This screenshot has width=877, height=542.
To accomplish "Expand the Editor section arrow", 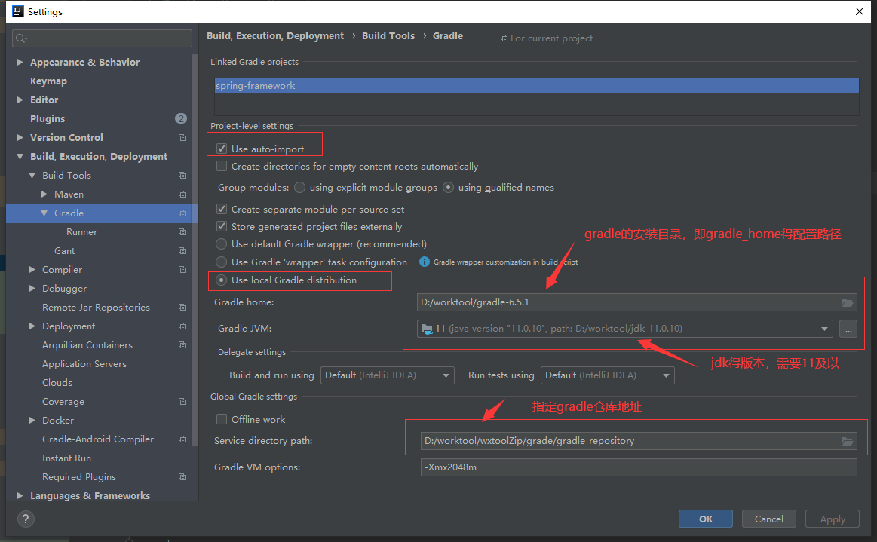I will 20,100.
